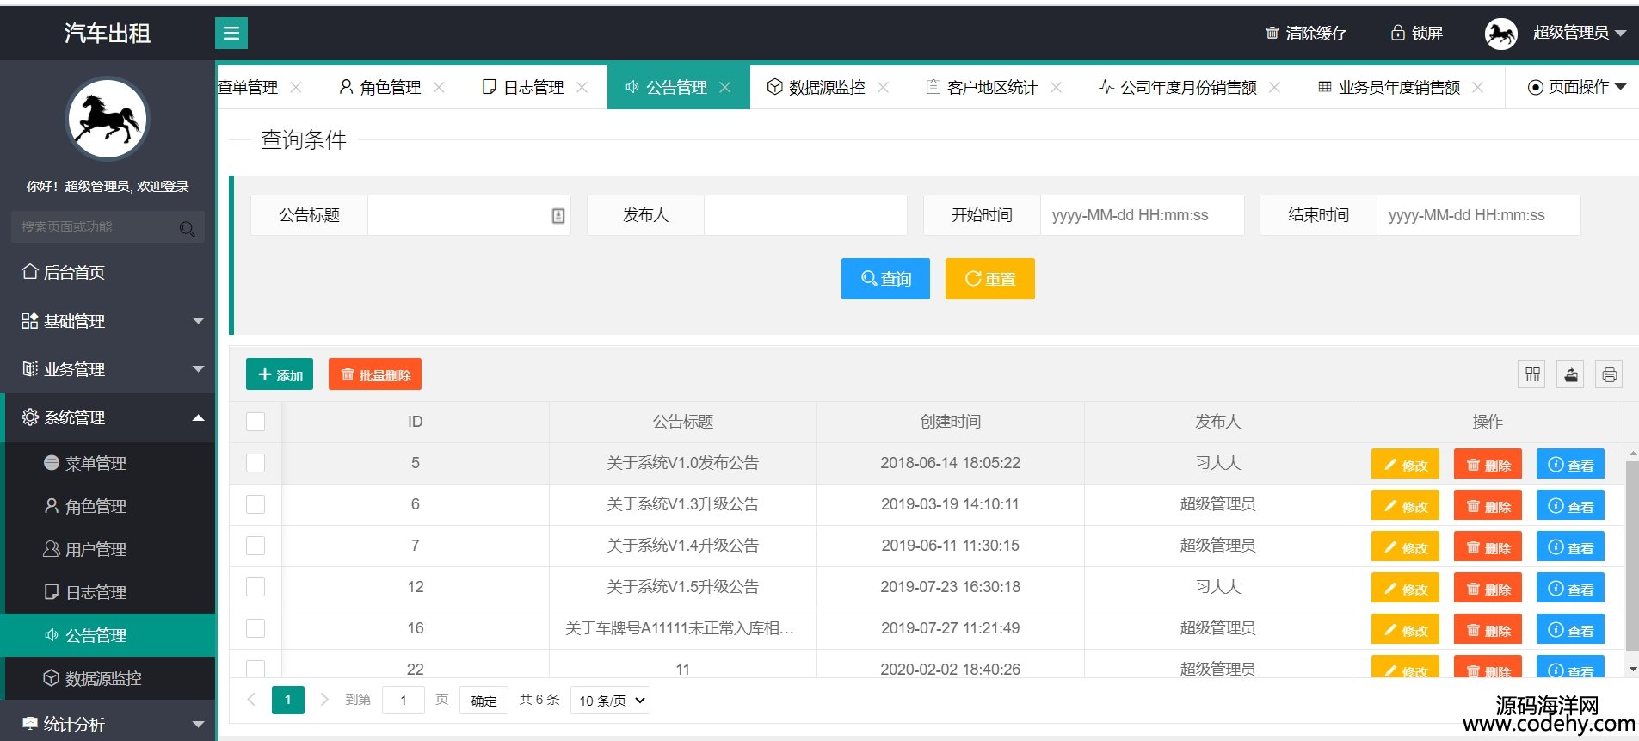The image size is (1639, 741).
Task: Check the box for row ID 12
Action: pyautogui.click(x=256, y=587)
